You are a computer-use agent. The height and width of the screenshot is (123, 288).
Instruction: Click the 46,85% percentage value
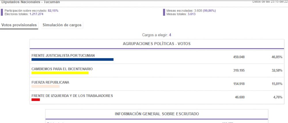click(277, 57)
